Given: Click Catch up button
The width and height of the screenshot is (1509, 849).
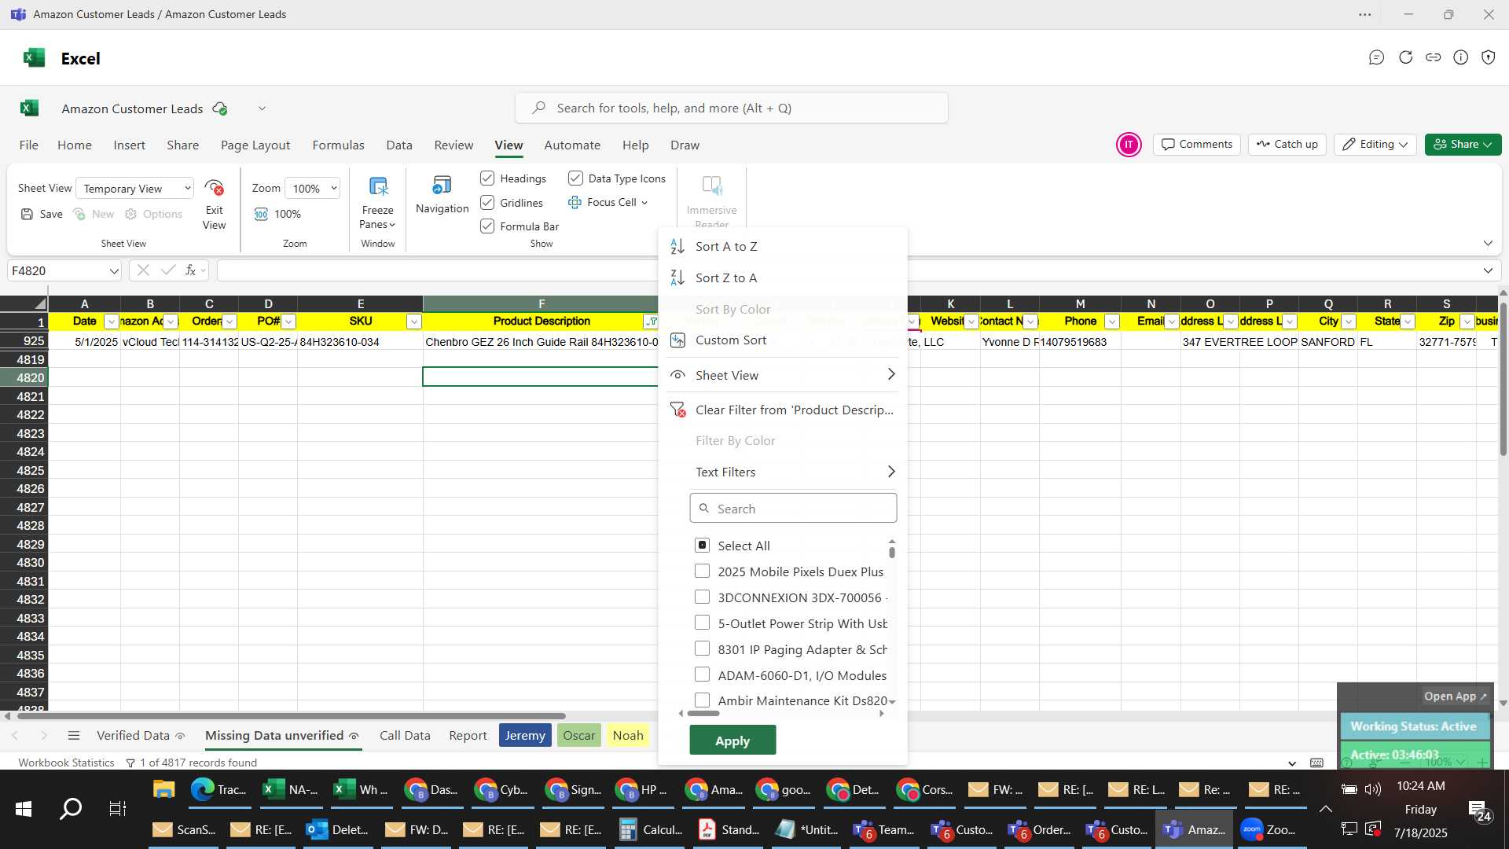Looking at the screenshot, I should point(1287,145).
